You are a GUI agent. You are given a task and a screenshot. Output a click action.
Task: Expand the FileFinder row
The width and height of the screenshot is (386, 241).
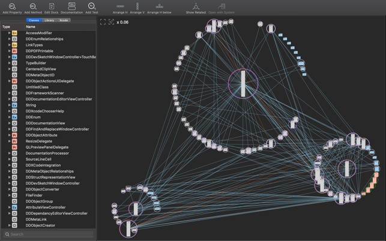[10, 195]
